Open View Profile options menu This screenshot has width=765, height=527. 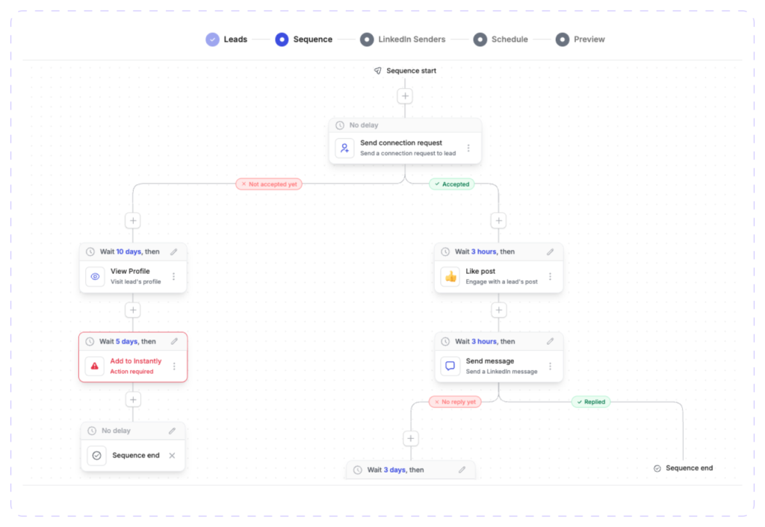[173, 276]
